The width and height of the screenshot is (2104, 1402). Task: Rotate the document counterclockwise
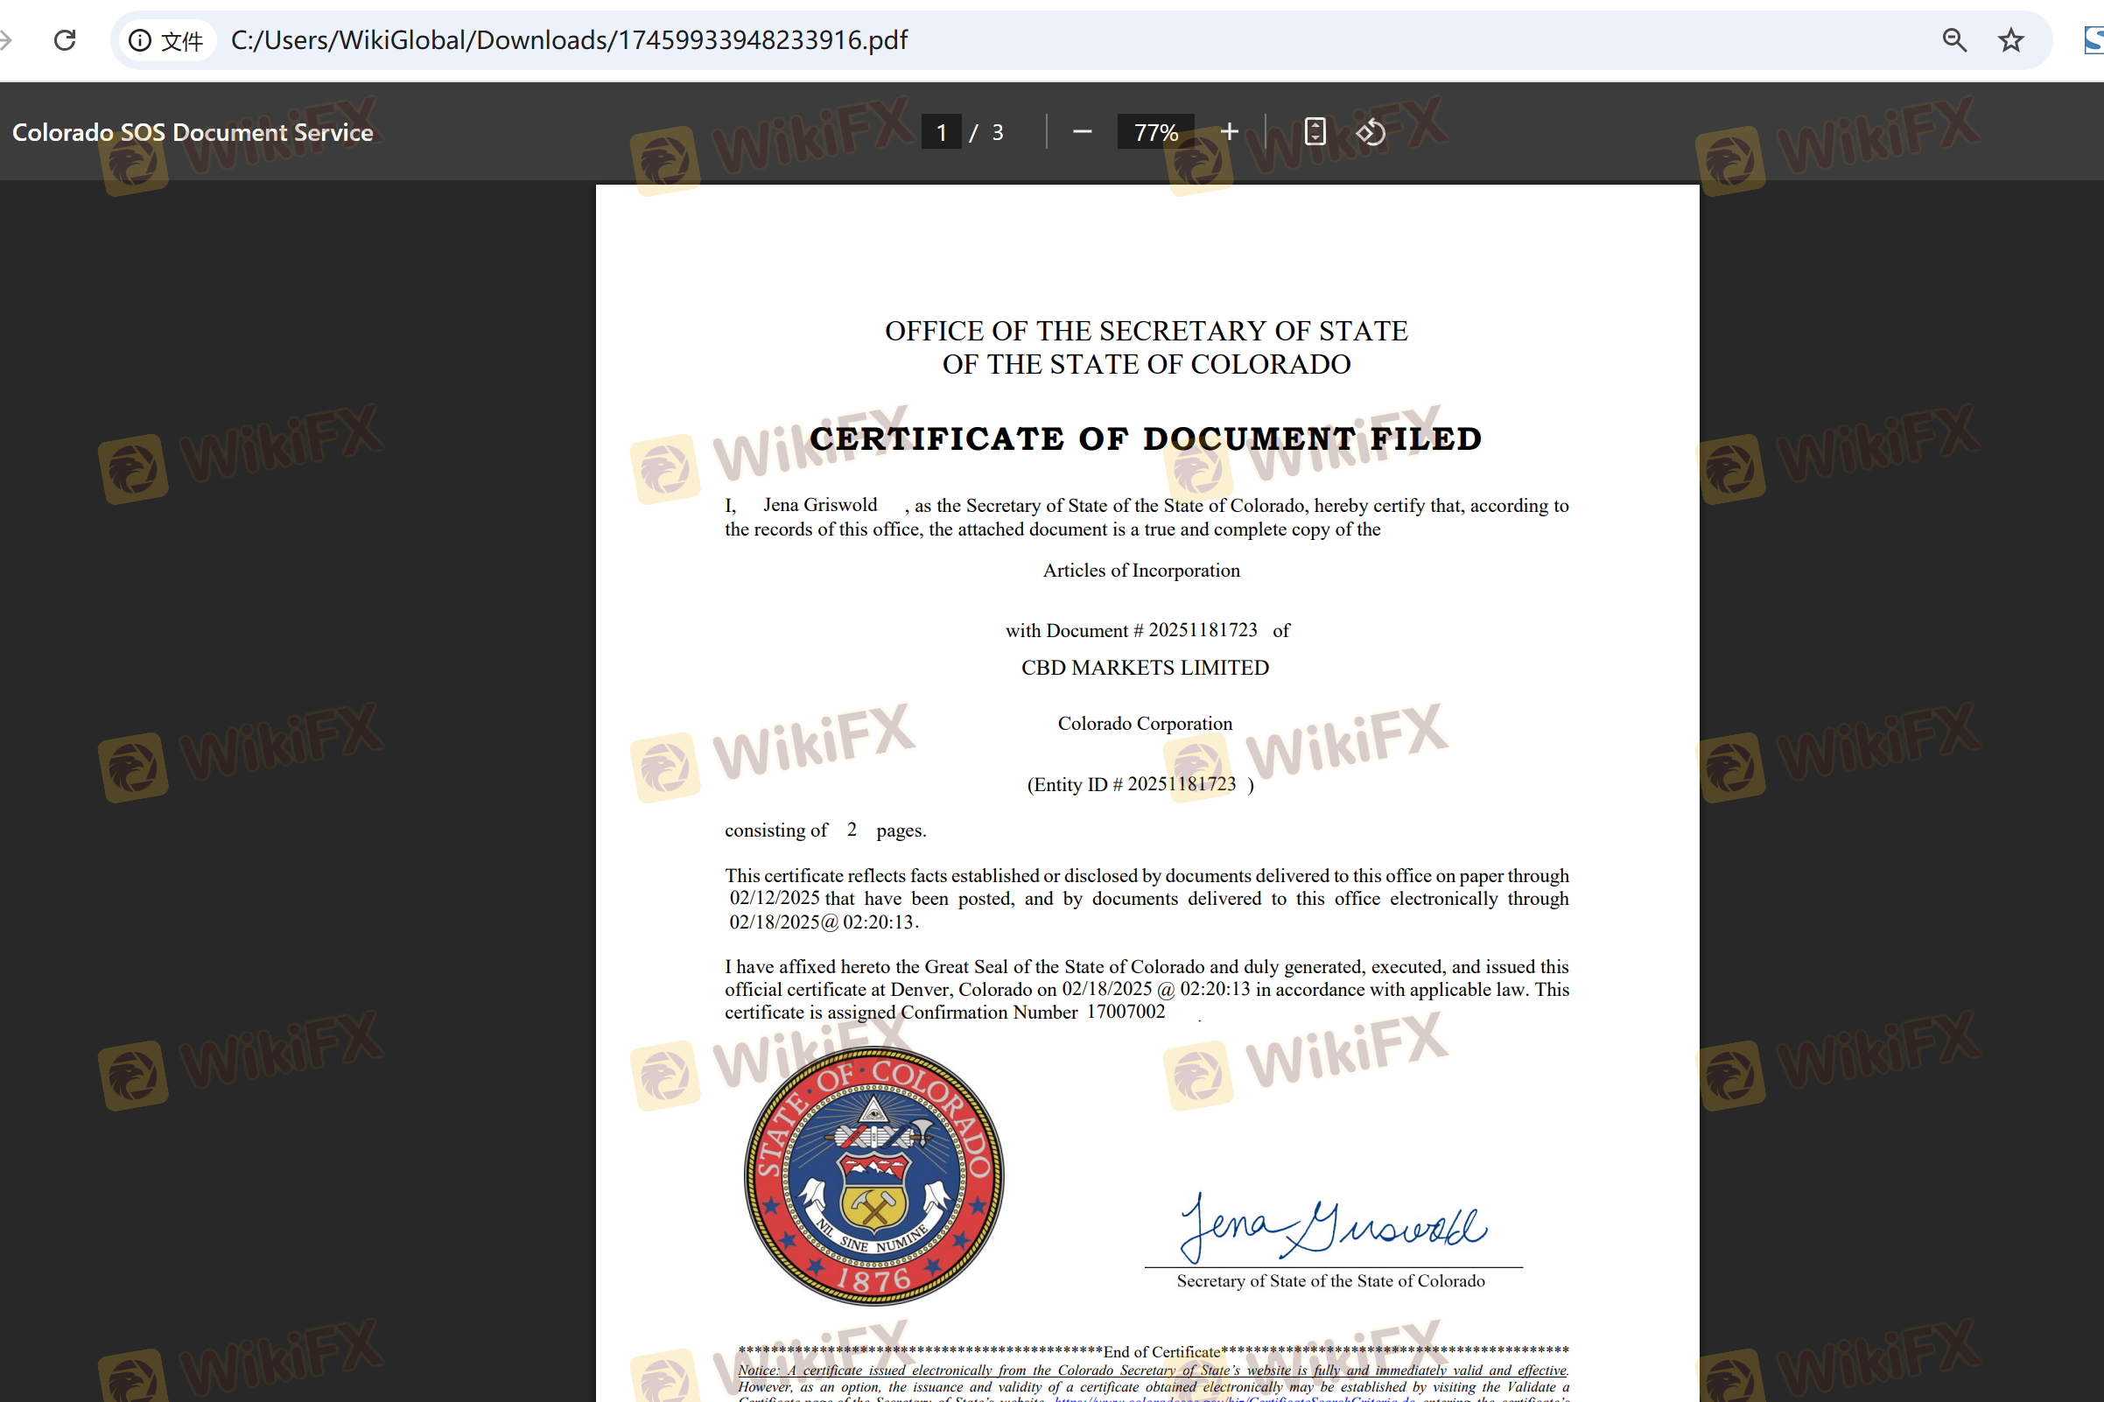coord(1371,132)
